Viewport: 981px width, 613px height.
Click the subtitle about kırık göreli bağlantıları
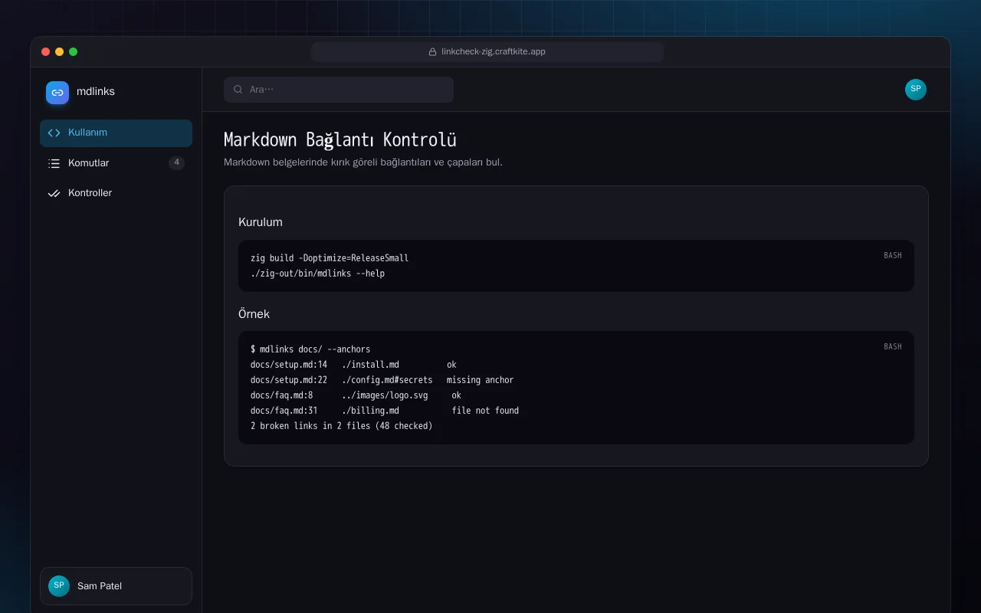(363, 162)
